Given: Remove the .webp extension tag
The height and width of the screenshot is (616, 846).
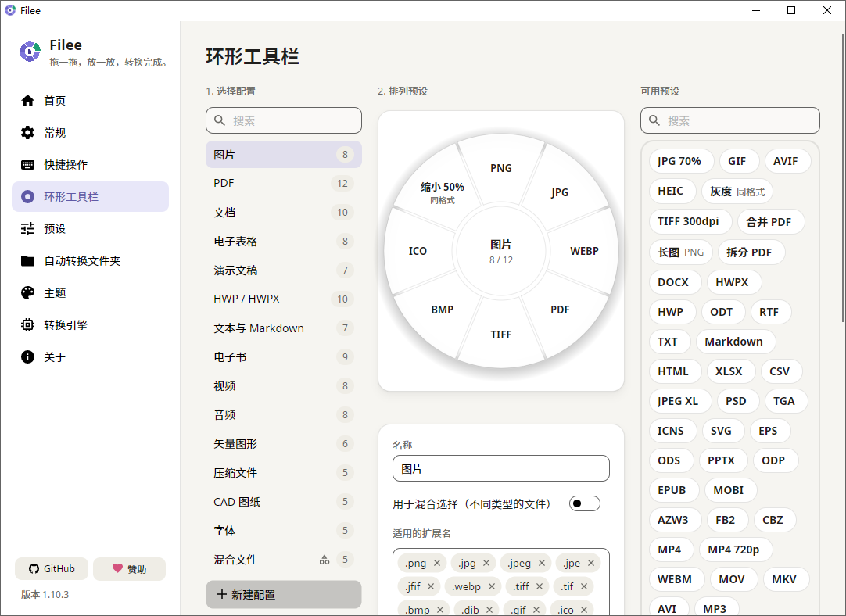Looking at the screenshot, I should [x=492, y=586].
